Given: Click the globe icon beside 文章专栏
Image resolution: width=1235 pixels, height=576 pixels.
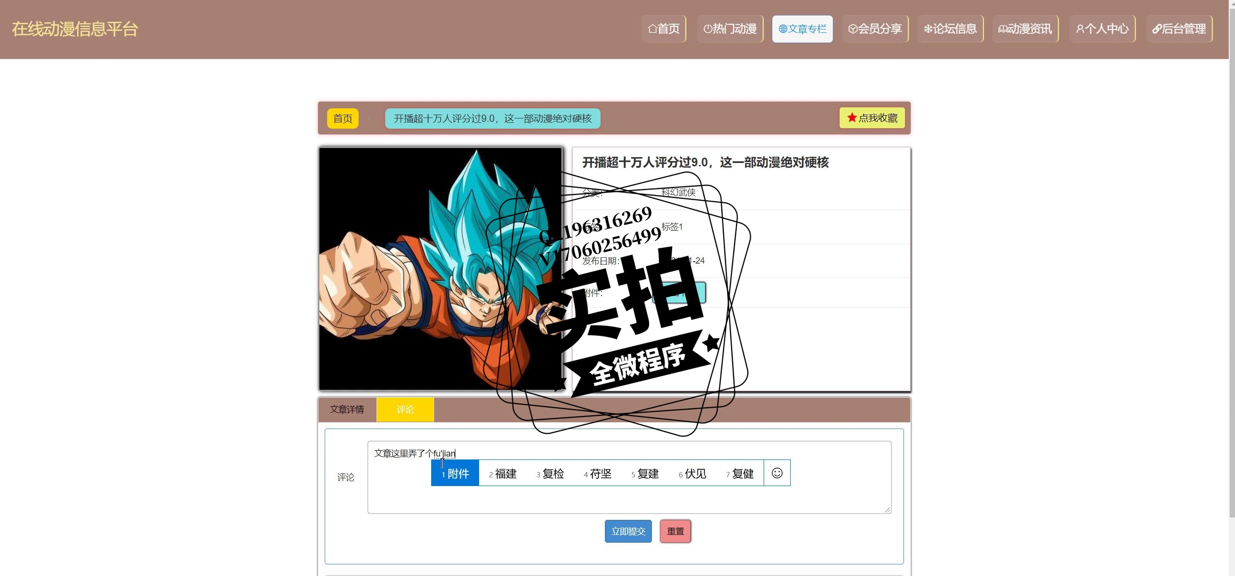Looking at the screenshot, I should [783, 29].
